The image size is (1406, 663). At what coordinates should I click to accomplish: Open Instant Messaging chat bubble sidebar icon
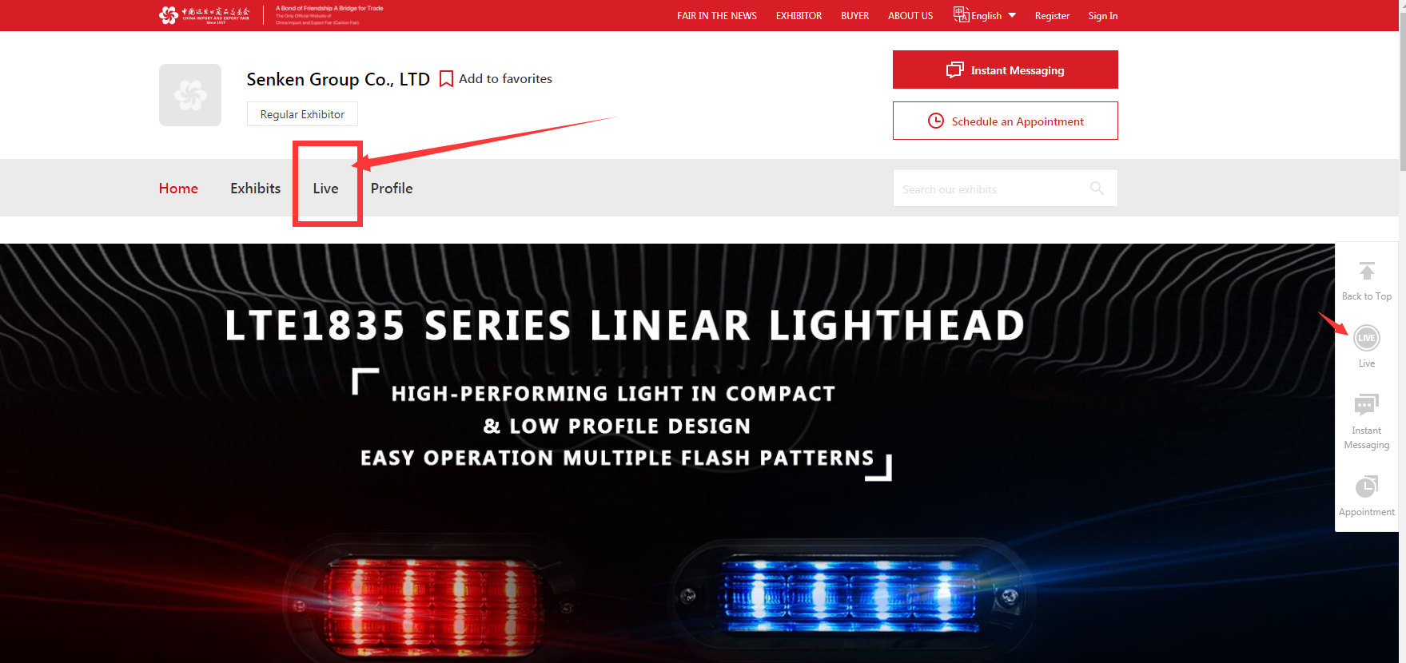1366,405
